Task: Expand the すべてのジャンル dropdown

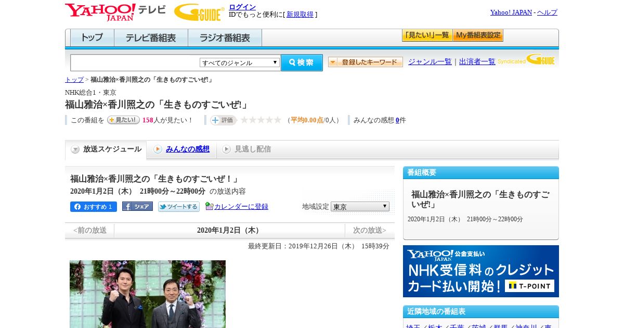Action: click(240, 62)
